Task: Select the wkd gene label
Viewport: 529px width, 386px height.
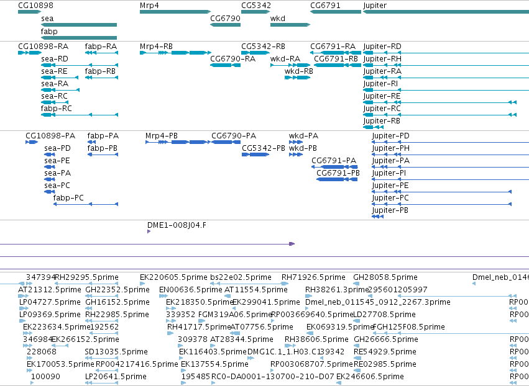Action: (278, 19)
